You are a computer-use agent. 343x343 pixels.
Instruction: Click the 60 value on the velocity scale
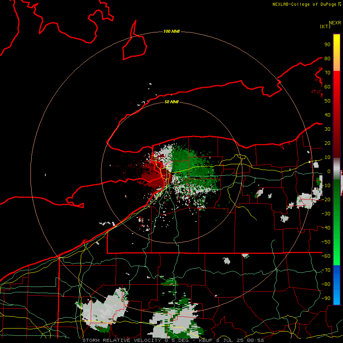click(x=327, y=87)
